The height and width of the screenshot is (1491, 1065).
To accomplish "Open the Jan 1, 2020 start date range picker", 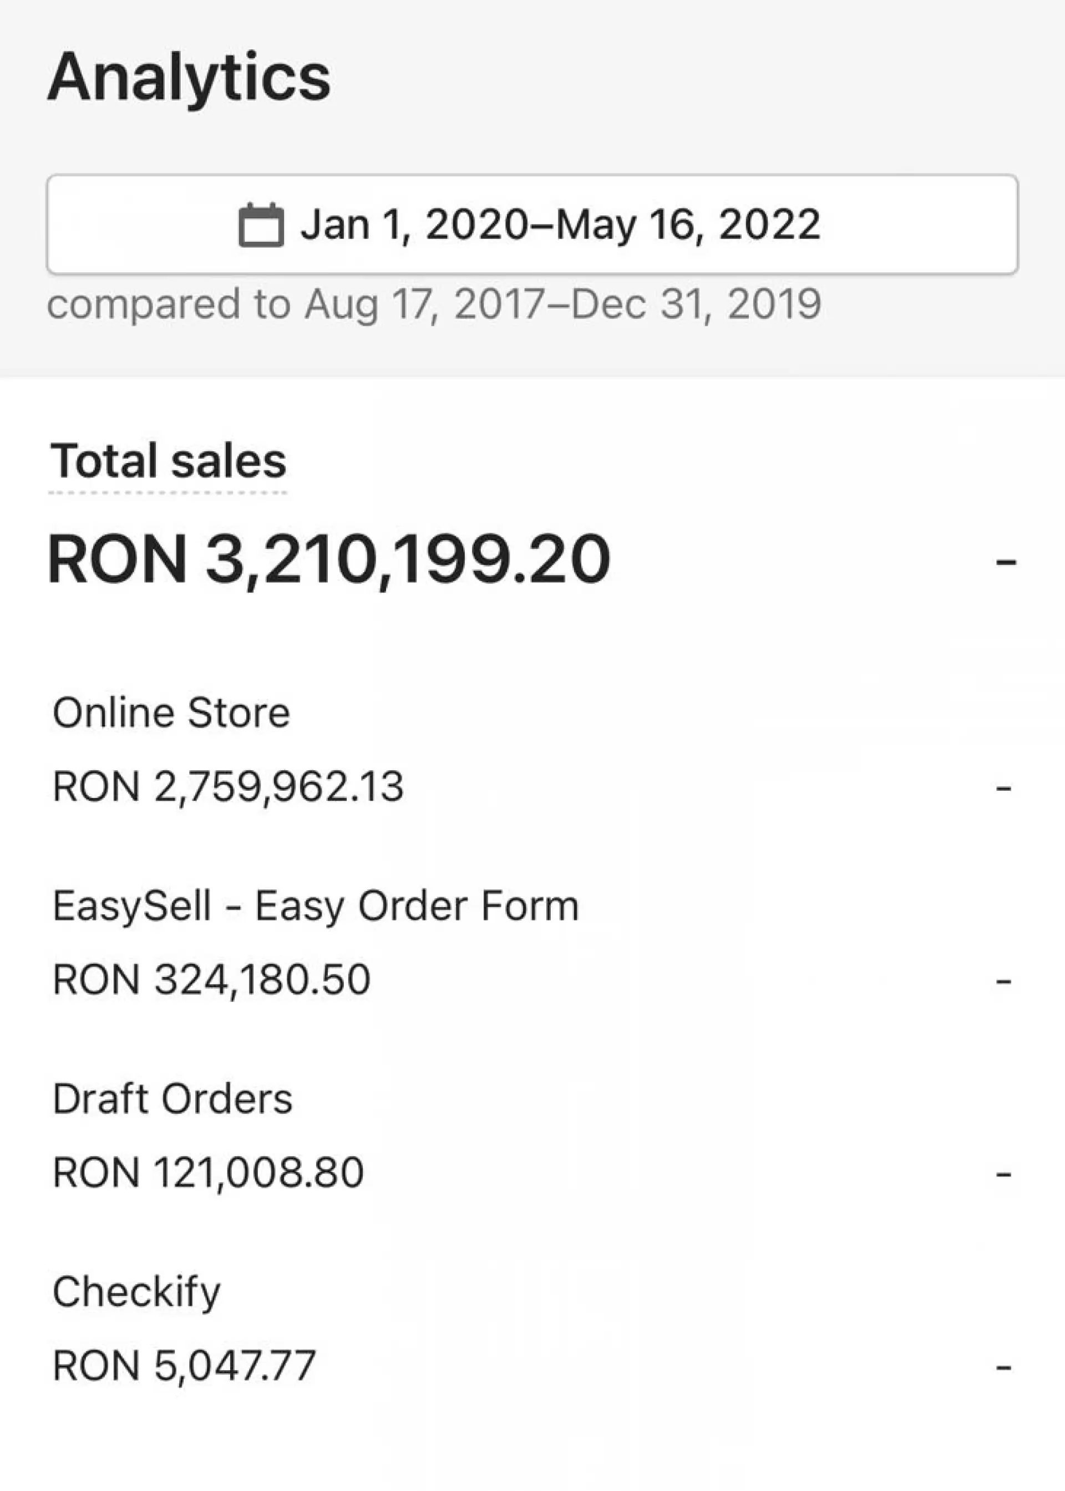I will tap(414, 225).
